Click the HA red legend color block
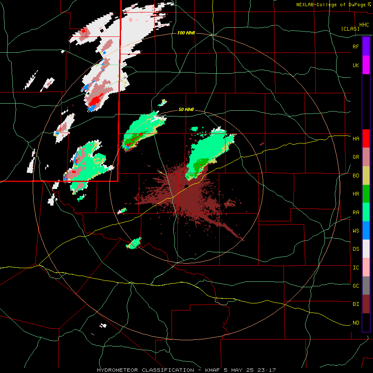Viewport: 373px width, 373px height. [x=366, y=138]
